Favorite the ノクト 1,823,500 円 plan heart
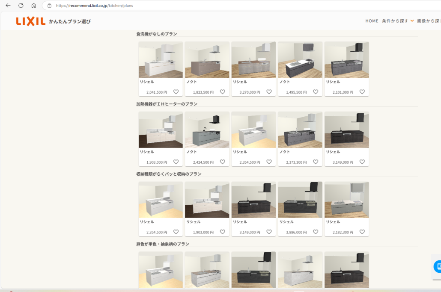Image resolution: width=441 pixels, height=292 pixels. pos(223,92)
